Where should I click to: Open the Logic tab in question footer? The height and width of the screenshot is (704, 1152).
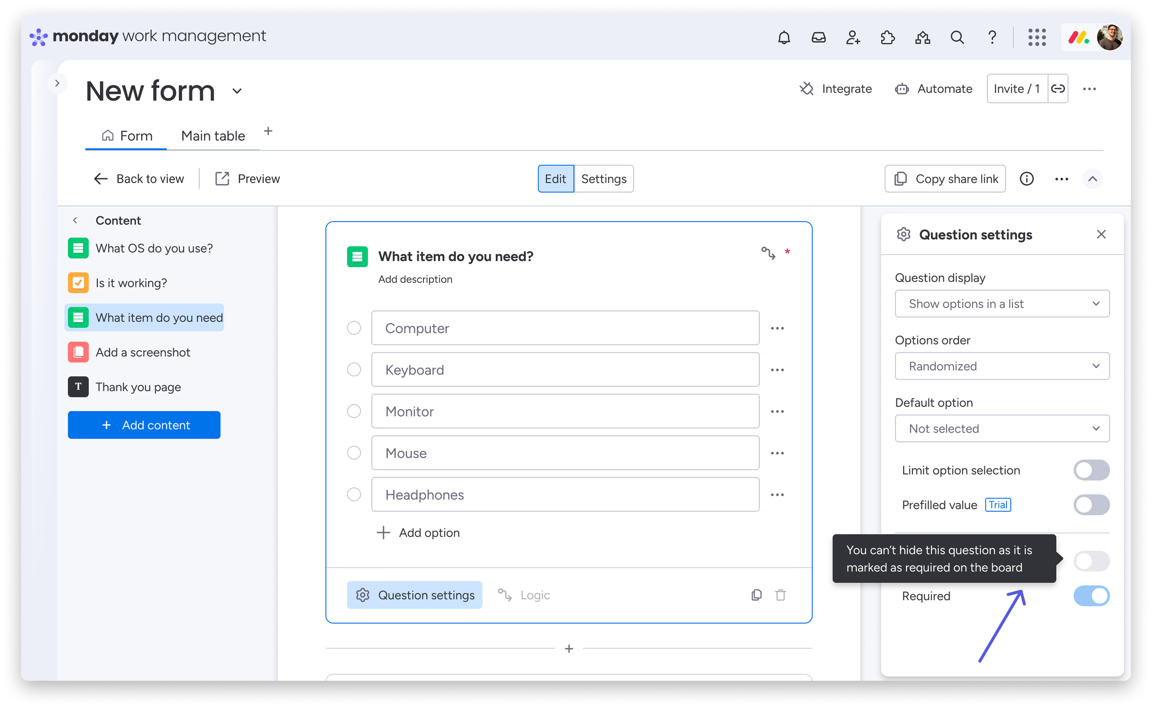tap(524, 595)
